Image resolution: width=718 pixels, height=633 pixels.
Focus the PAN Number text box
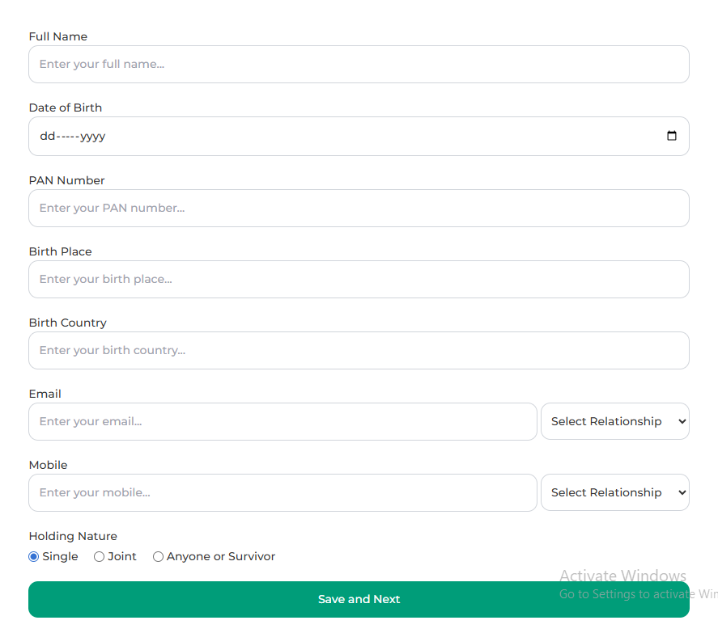click(359, 208)
